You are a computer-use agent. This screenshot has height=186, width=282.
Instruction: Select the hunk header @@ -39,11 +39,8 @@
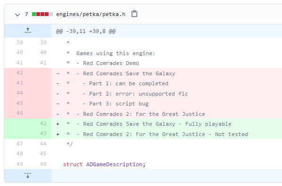click(x=86, y=31)
